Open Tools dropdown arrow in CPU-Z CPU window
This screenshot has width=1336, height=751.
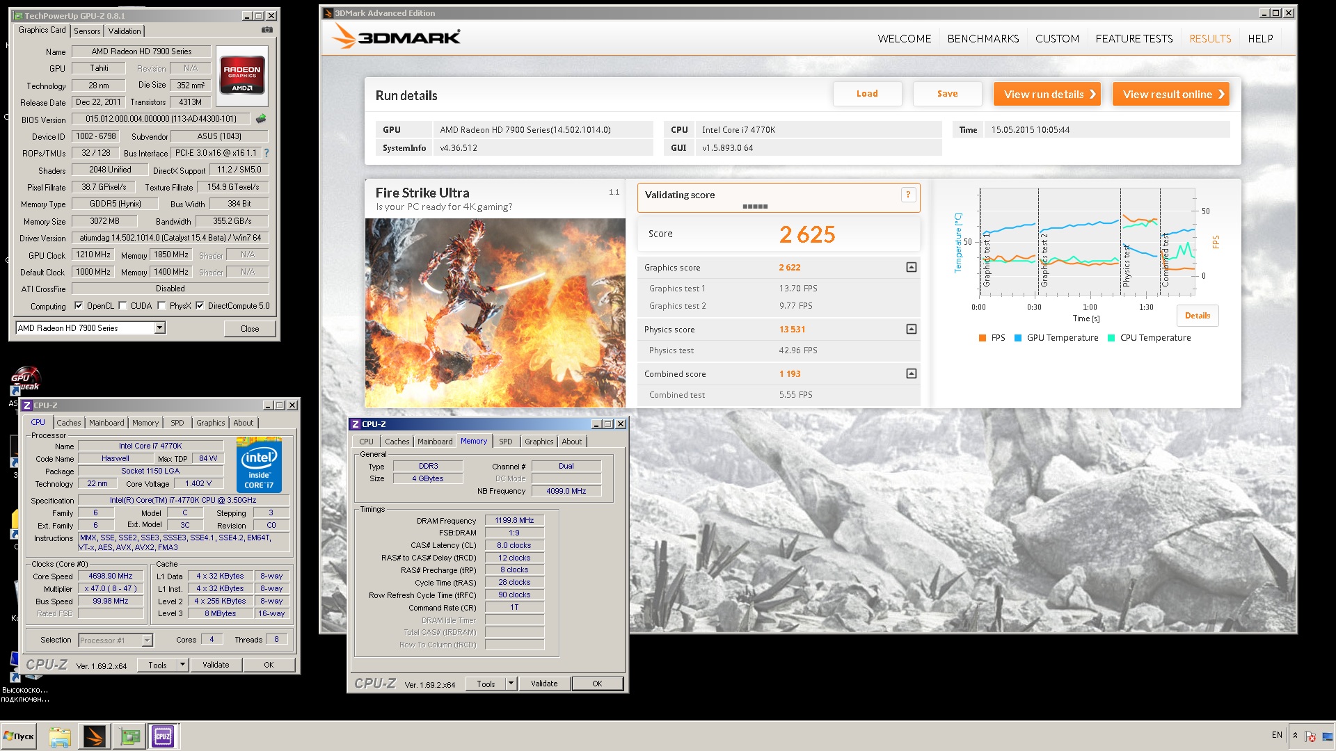coord(182,665)
